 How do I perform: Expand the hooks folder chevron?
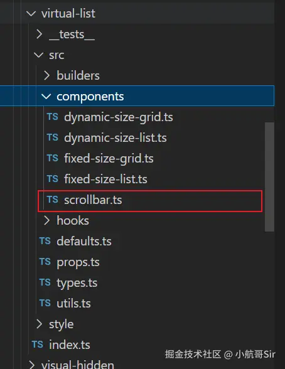(47, 220)
